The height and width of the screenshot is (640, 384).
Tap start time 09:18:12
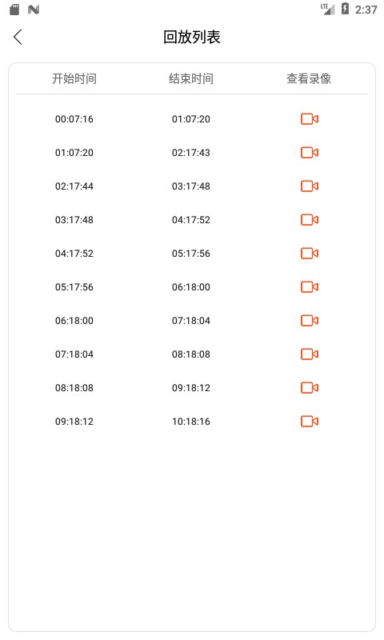pyautogui.click(x=74, y=422)
